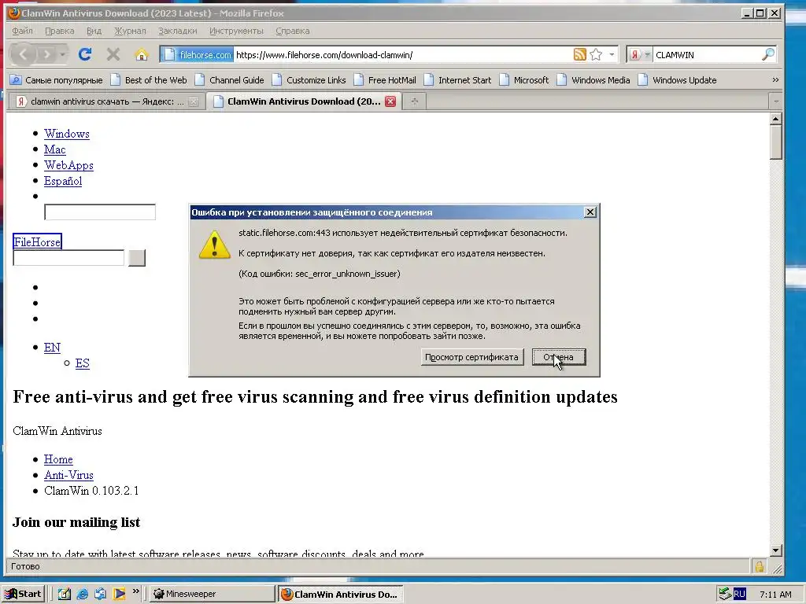The image size is (806, 604).
Task: Click Просмотр сертификата in the error dialog
Action: point(472,357)
